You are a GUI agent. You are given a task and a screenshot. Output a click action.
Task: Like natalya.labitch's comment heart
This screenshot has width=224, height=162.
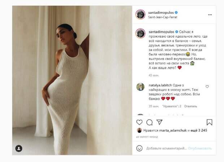click(x=207, y=87)
